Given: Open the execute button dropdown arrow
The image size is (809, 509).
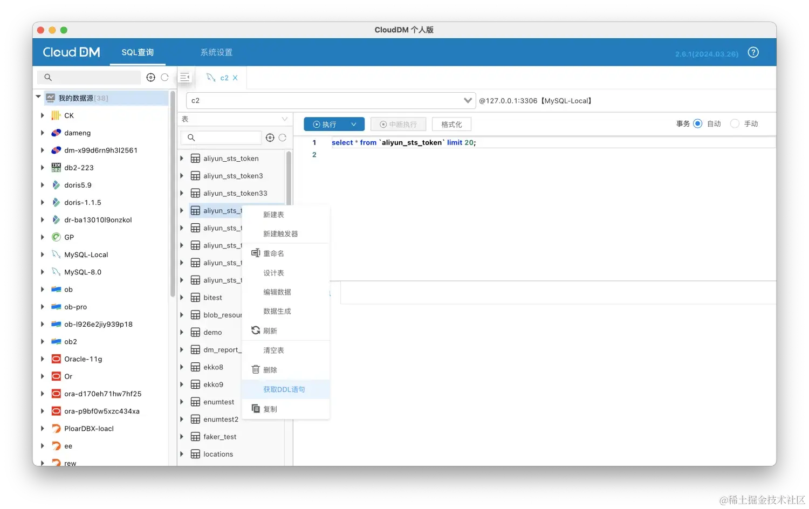Looking at the screenshot, I should pyautogui.click(x=354, y=125).
